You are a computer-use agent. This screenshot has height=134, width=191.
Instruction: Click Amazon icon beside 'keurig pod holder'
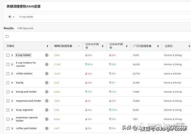click(47, 92)
